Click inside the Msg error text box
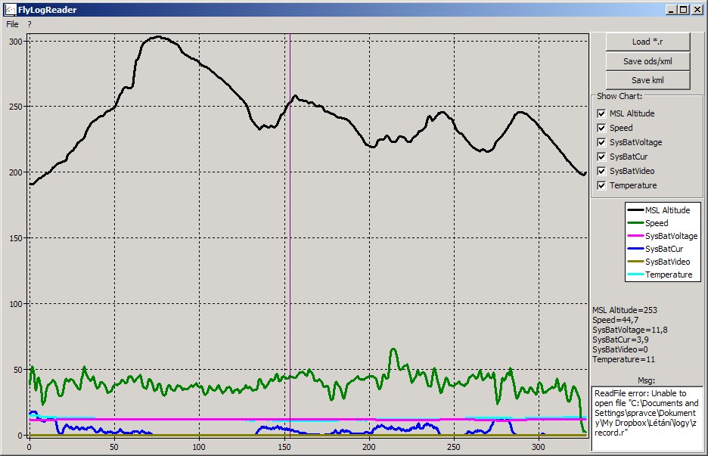This screenshot has height=456, width=708. pos(647,418)
